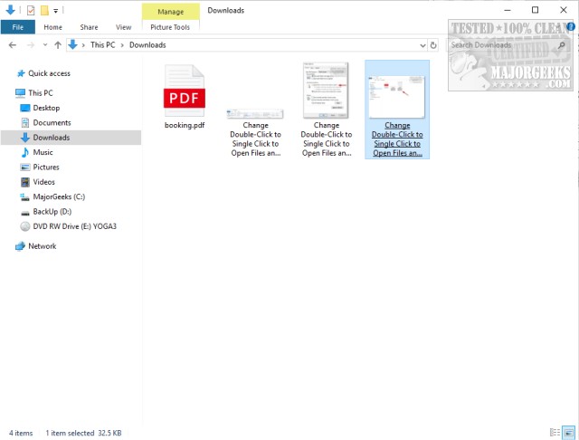Click This PC in the address path
The width and height of the screenshot is (579, 440).
[x=102, y=44]
